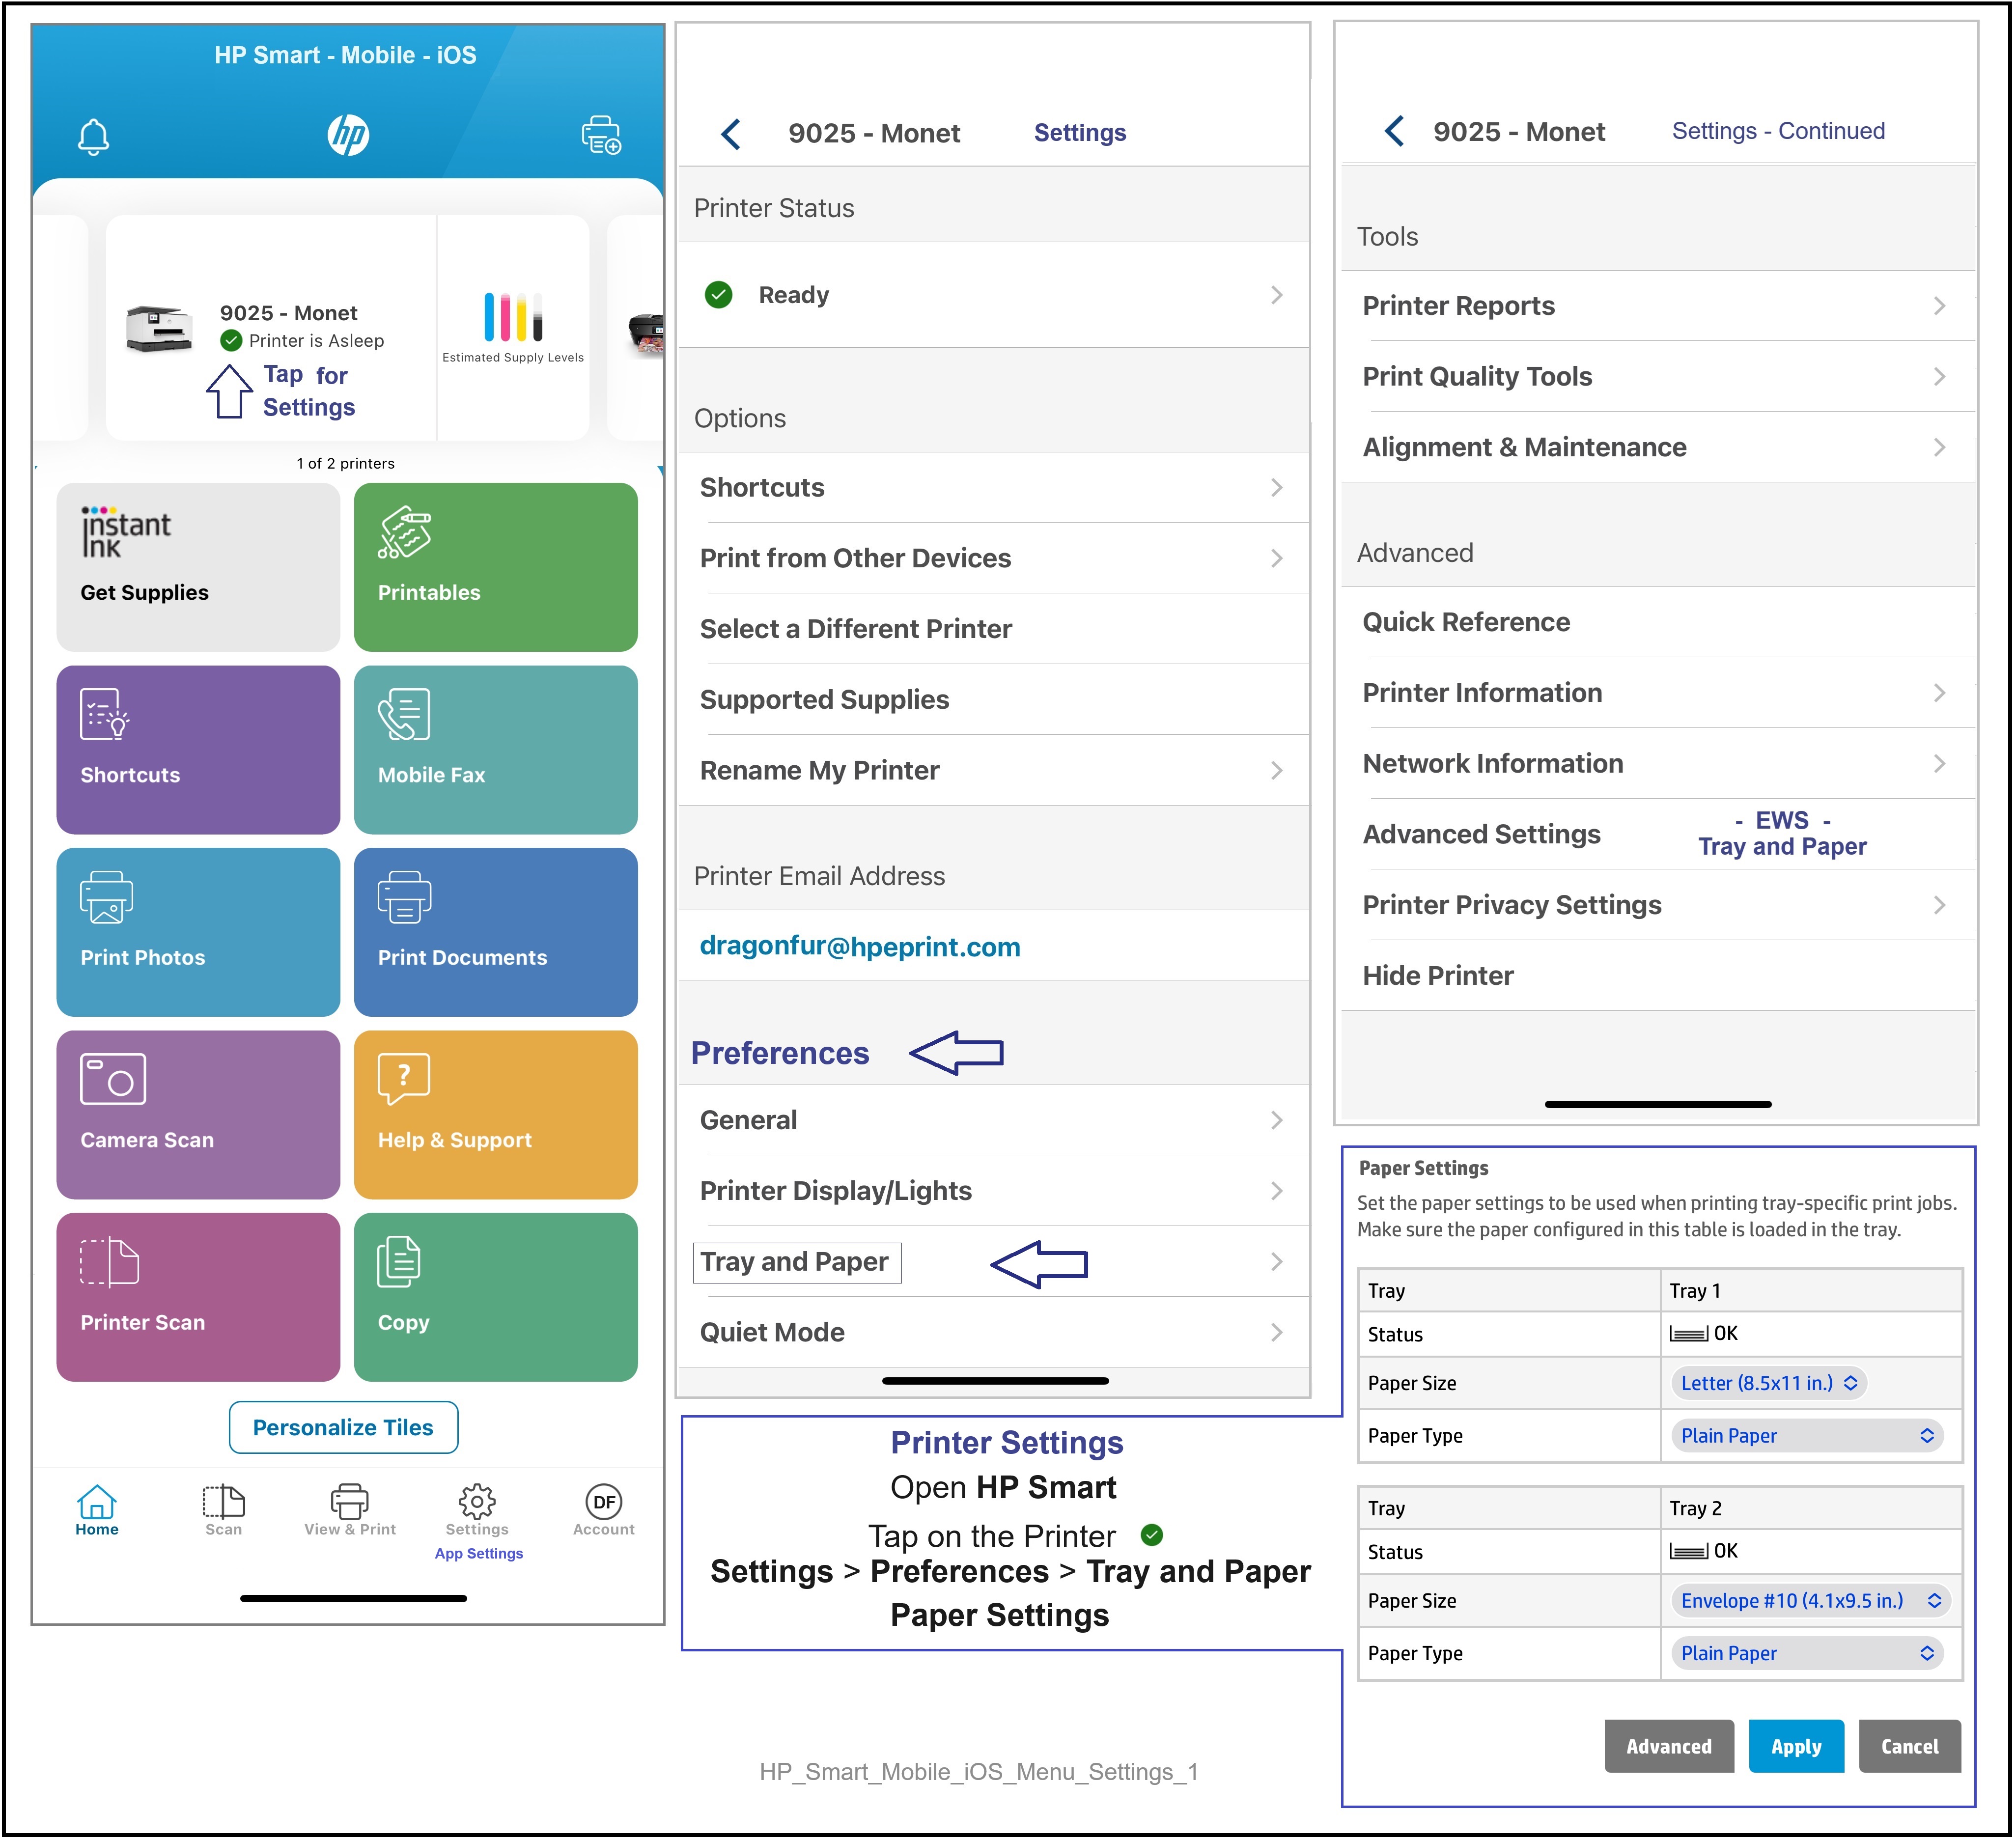Open Tray 2 Paper Type dropdown
Image resolution: width=2016 pixels, height=1839 pixels.
point(1807,1654)
